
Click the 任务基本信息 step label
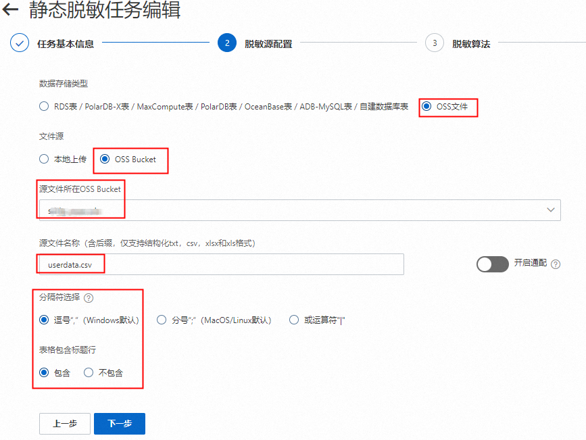coord(66,44)
